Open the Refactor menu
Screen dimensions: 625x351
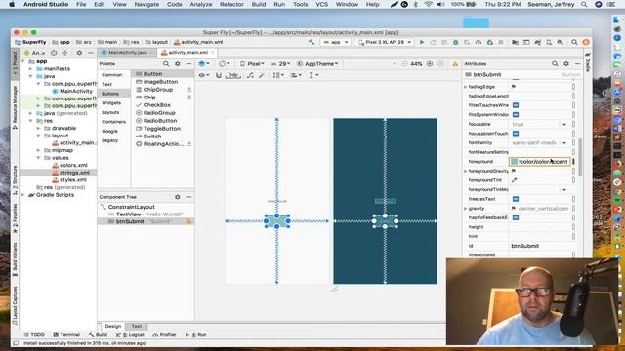231,4
